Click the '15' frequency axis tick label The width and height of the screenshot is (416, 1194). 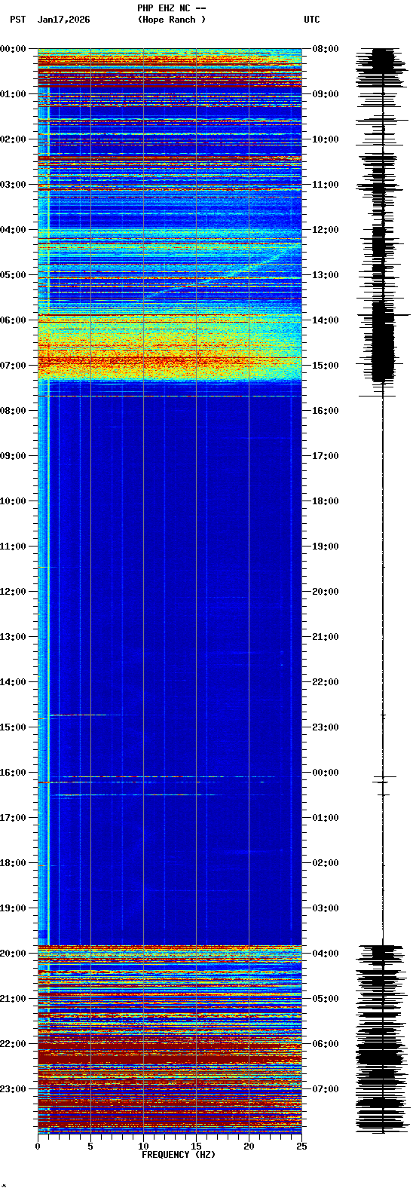click(196, 1147)
